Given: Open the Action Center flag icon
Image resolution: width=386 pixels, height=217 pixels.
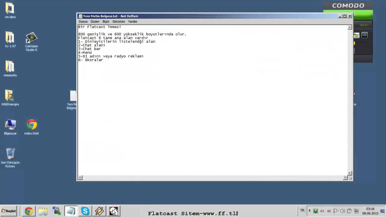Looking at the screenshot, I should [336, 211].
